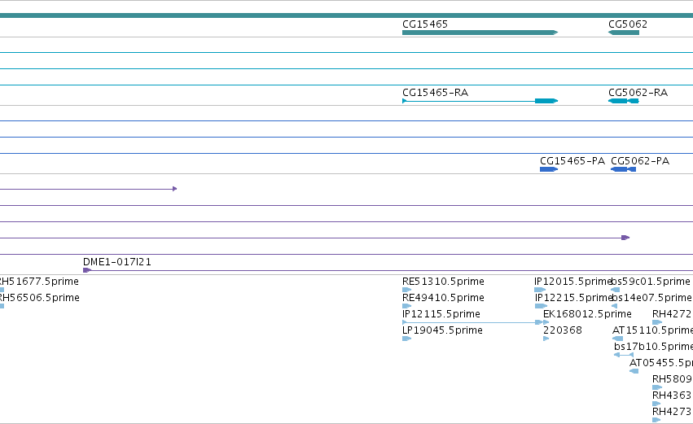
Task: Select the CG15465 gene label
Action: (425, 24)
